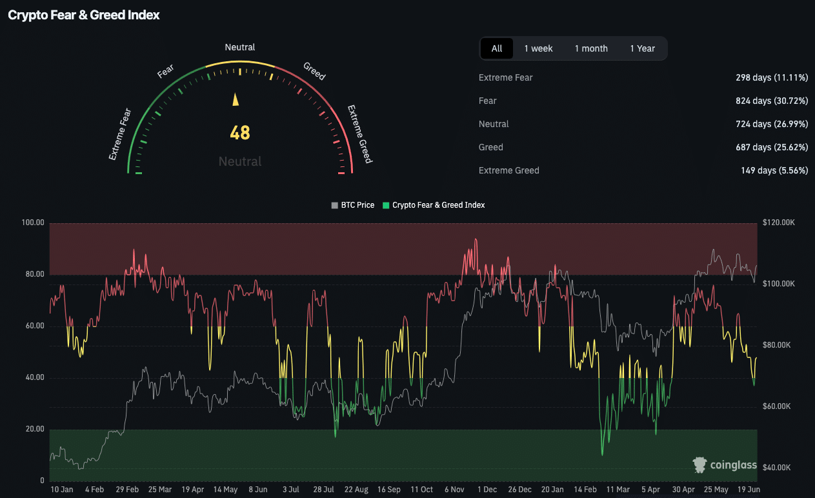Switch to the 1 Year tab
Viewport: 815px width, 498px height.
click(x=643, y=48)
